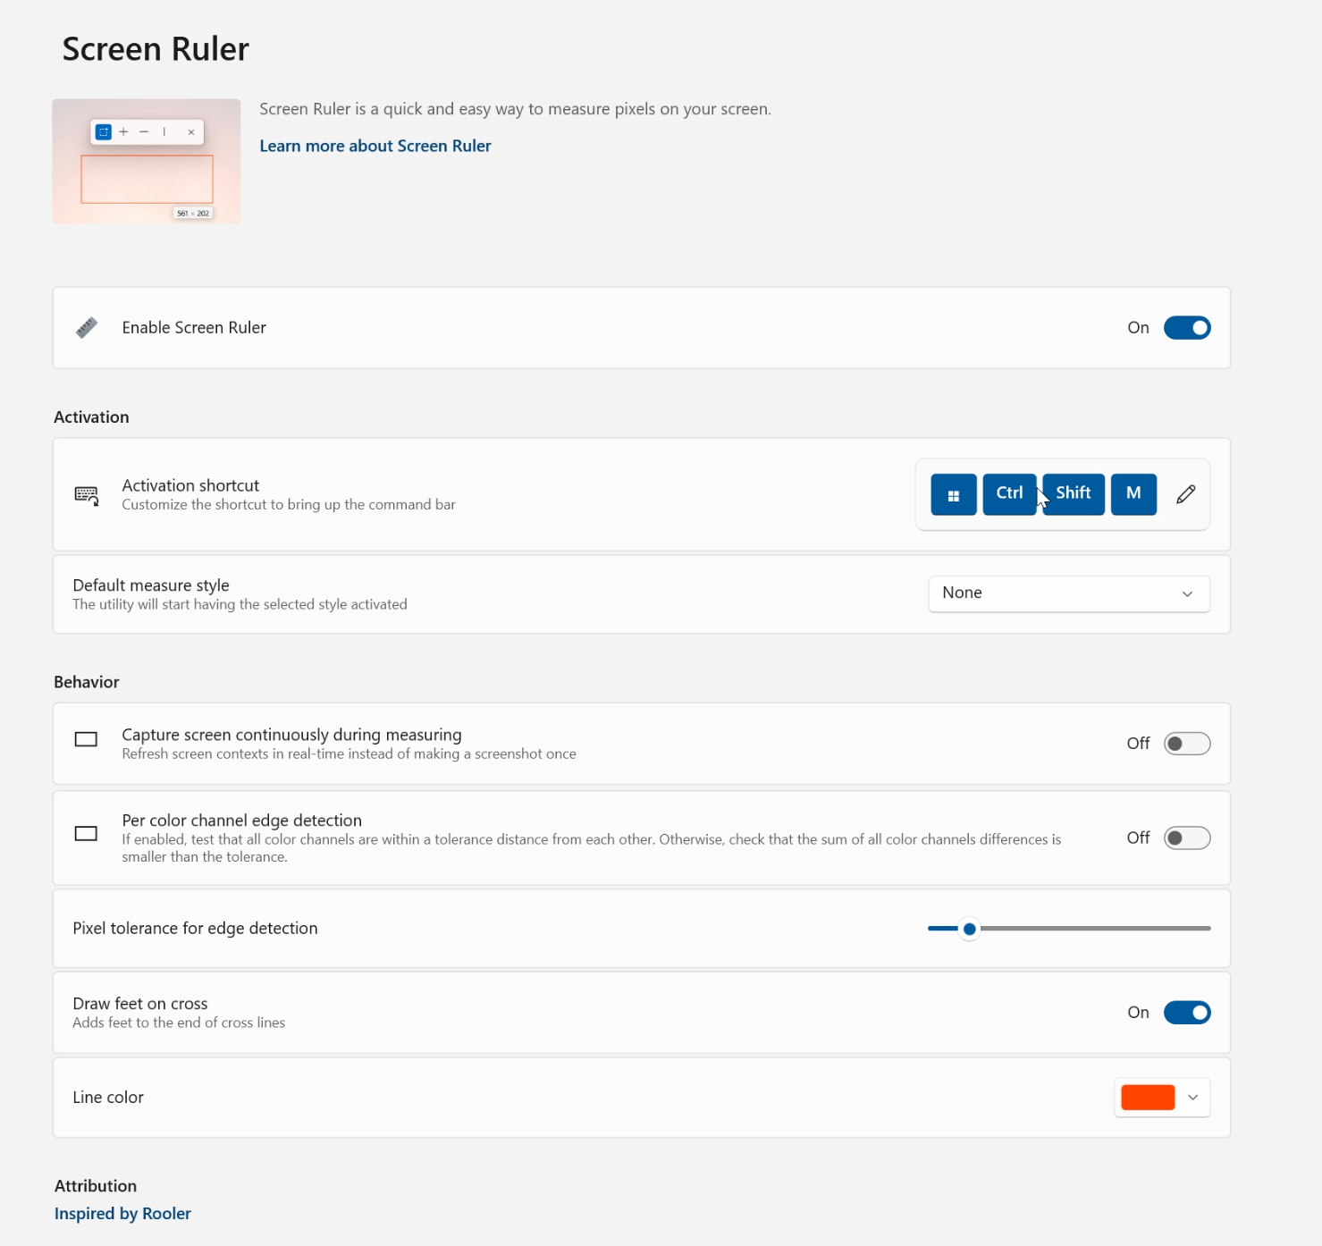Click the Shift key in the shortcut
Viewport: 1322px width, 1246px height.
coord(1074,494)
